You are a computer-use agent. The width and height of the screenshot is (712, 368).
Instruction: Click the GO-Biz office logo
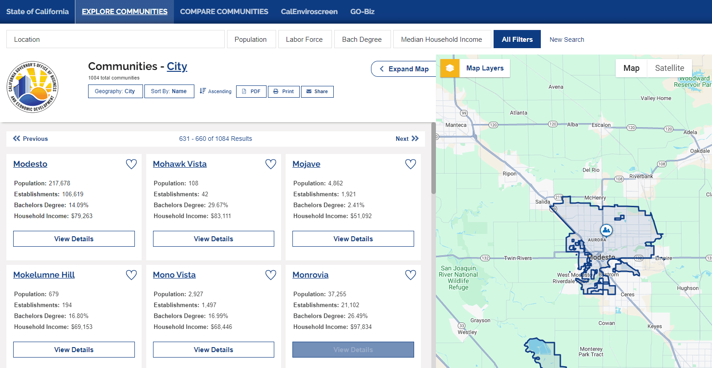33,88
